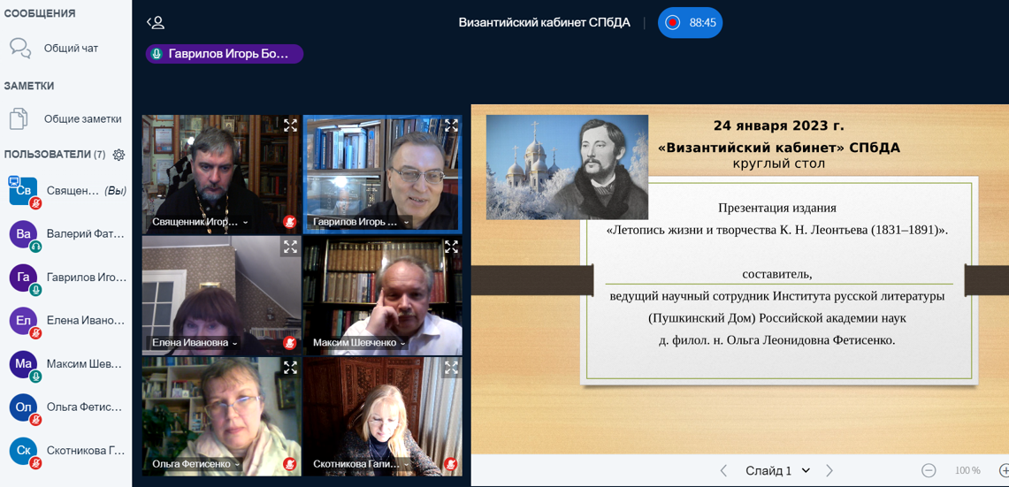Screen dimensions: 1009x487
Task: Select user Скотникова Г... in list
Action: 65,451
